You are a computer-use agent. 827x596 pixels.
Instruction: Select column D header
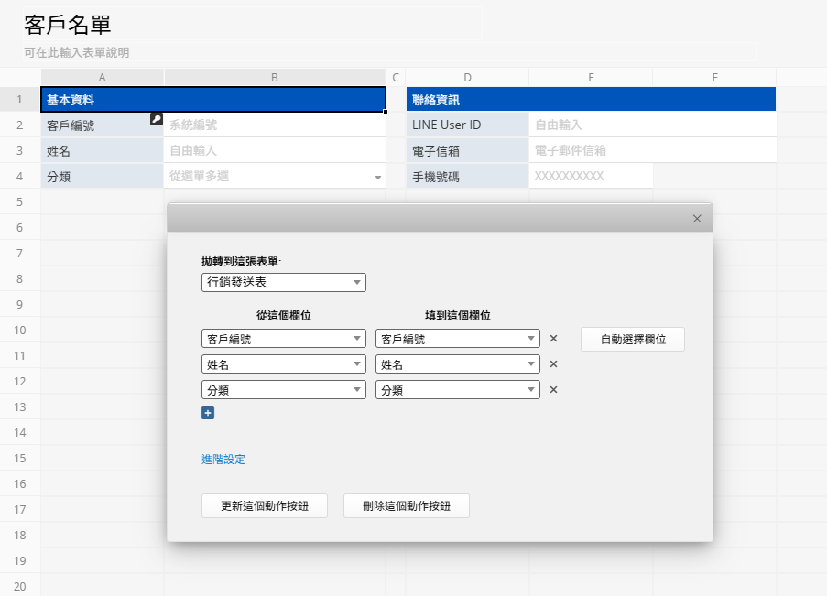point(467,78)
